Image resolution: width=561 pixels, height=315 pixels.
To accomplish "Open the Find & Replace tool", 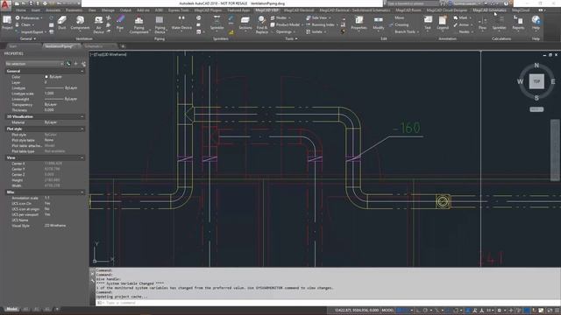I will click(x=261, y=24).
